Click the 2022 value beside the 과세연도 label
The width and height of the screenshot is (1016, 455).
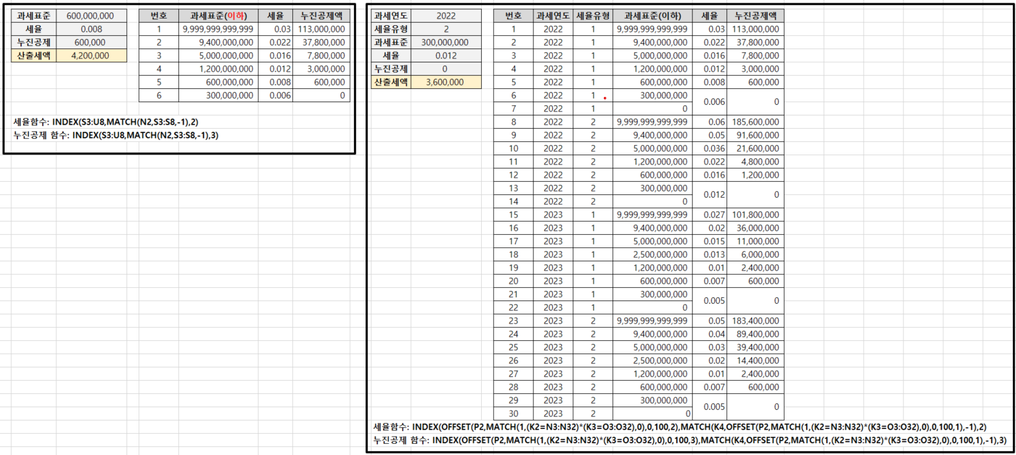446,15
